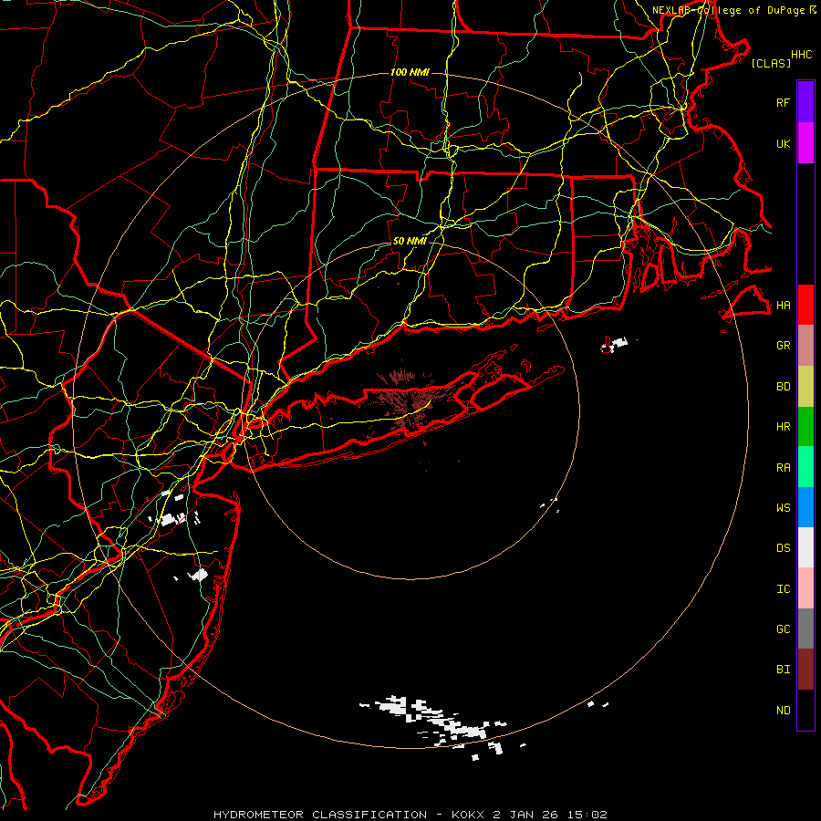Viewport: 821px width, 821px height.
Task: Click the UK legend label
Action: (x=783, y=143)
